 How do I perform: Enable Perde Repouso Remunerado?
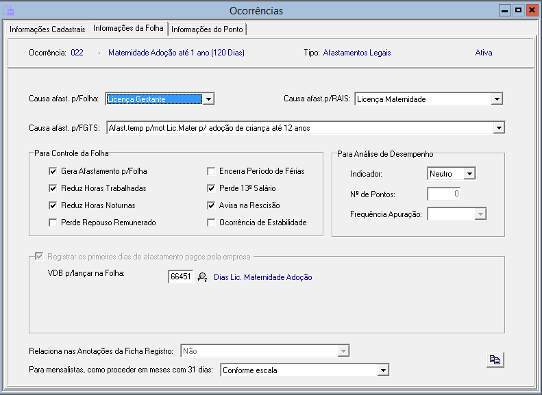tap(53, 222)
